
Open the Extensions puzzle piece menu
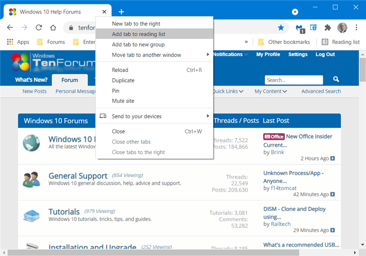click(328, 28)
